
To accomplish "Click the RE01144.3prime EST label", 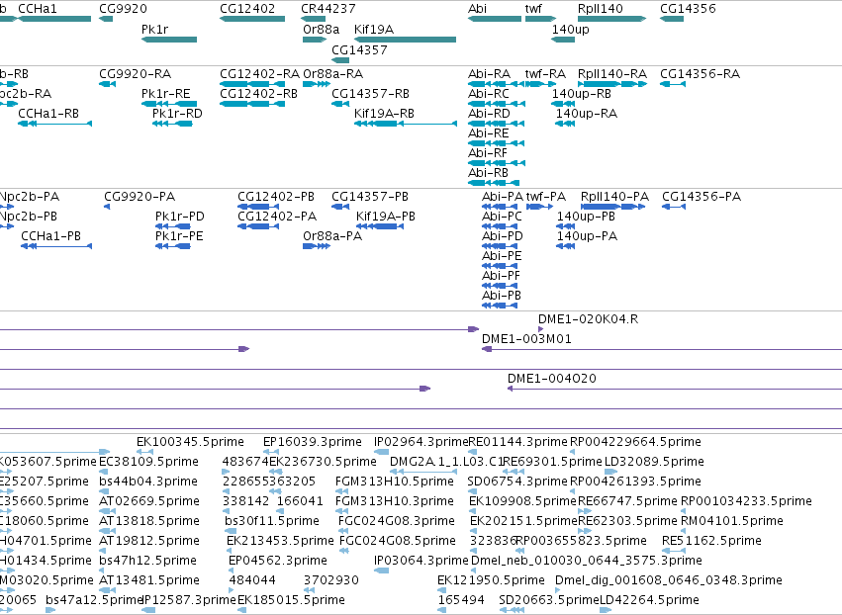I will click(518, 442).
